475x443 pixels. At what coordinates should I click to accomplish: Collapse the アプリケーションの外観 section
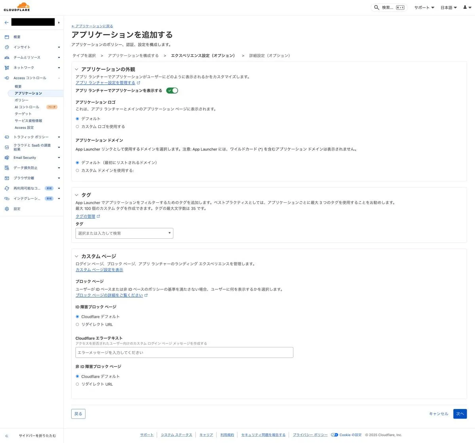click(x=77, y=69)
